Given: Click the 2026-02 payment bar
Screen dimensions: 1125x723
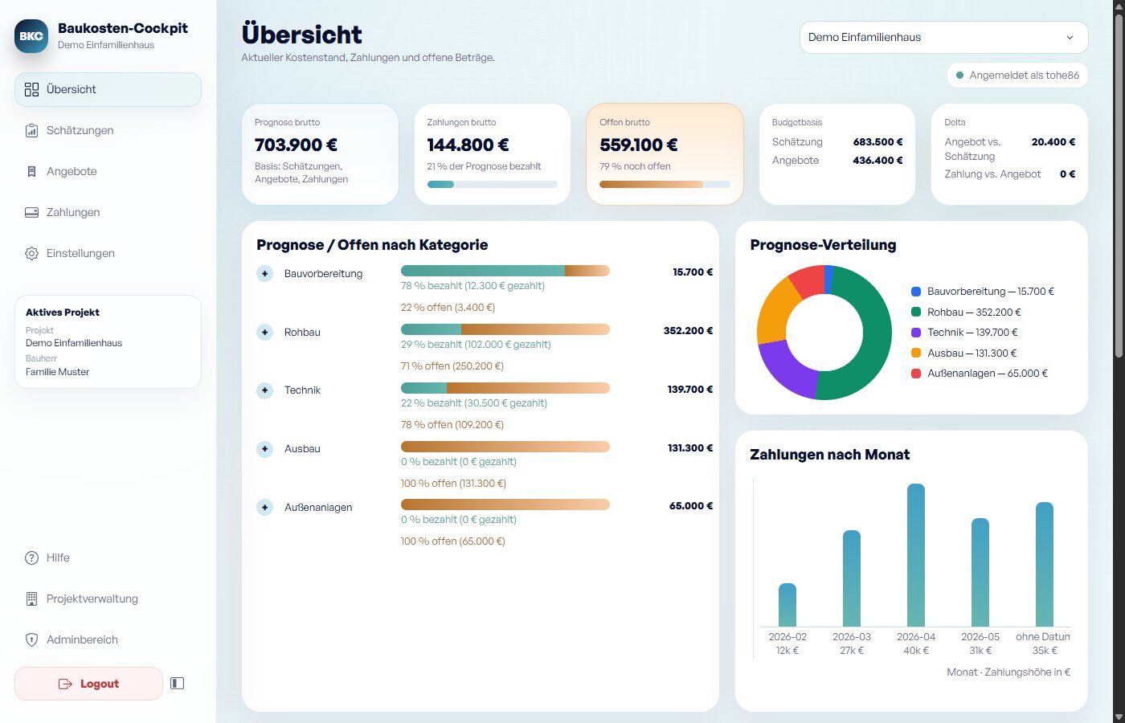Looking at the screenshot, I should pyautogui.click(x=787, y=605).
